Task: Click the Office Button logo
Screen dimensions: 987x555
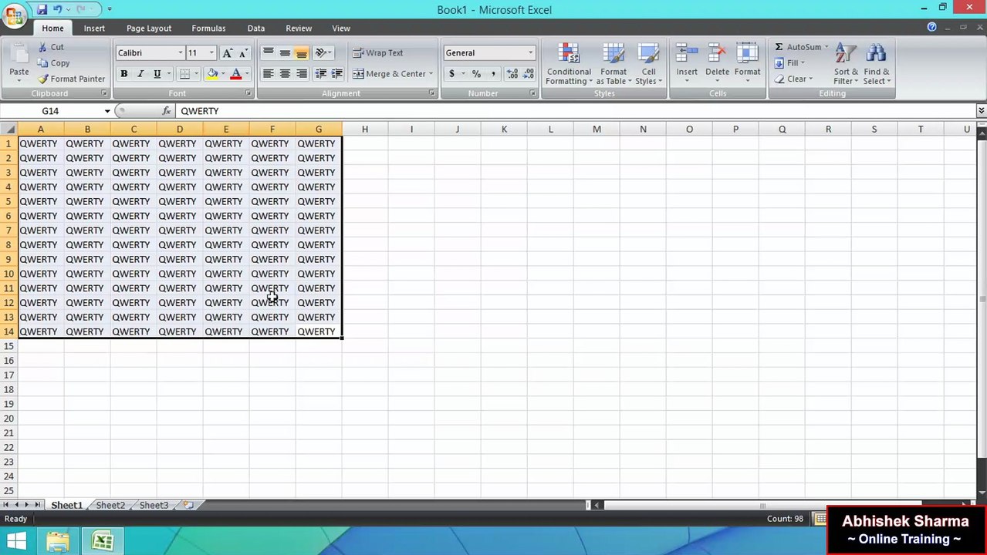Action: click(x=15, y=15)
